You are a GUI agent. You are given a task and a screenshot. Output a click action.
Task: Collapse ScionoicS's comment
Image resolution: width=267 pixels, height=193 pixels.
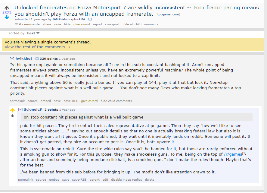pos(20,110)
